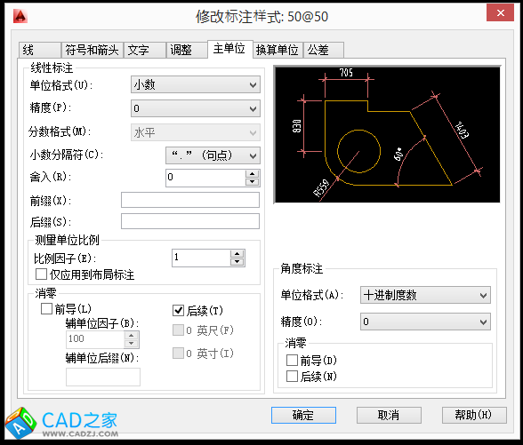
Task: Expand angular 单位格式(A) dropdown 十进制度数
Action: point(425,295)
